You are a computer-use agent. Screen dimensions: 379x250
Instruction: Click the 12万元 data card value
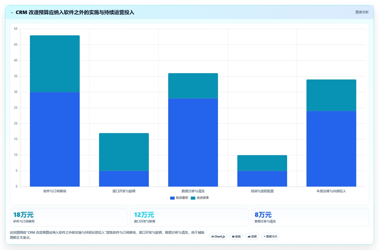click(144, 215)
